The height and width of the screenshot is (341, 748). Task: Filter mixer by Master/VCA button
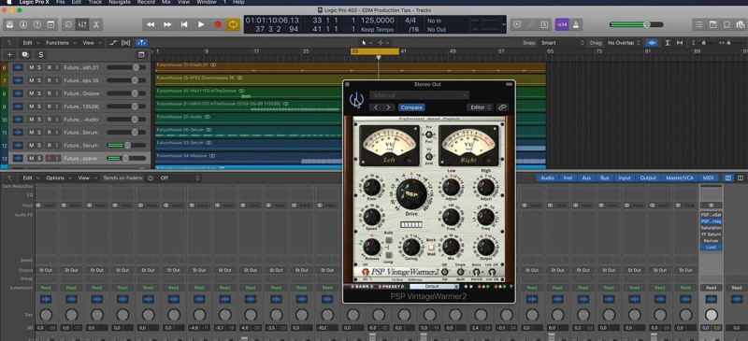[x=681, y=178]
